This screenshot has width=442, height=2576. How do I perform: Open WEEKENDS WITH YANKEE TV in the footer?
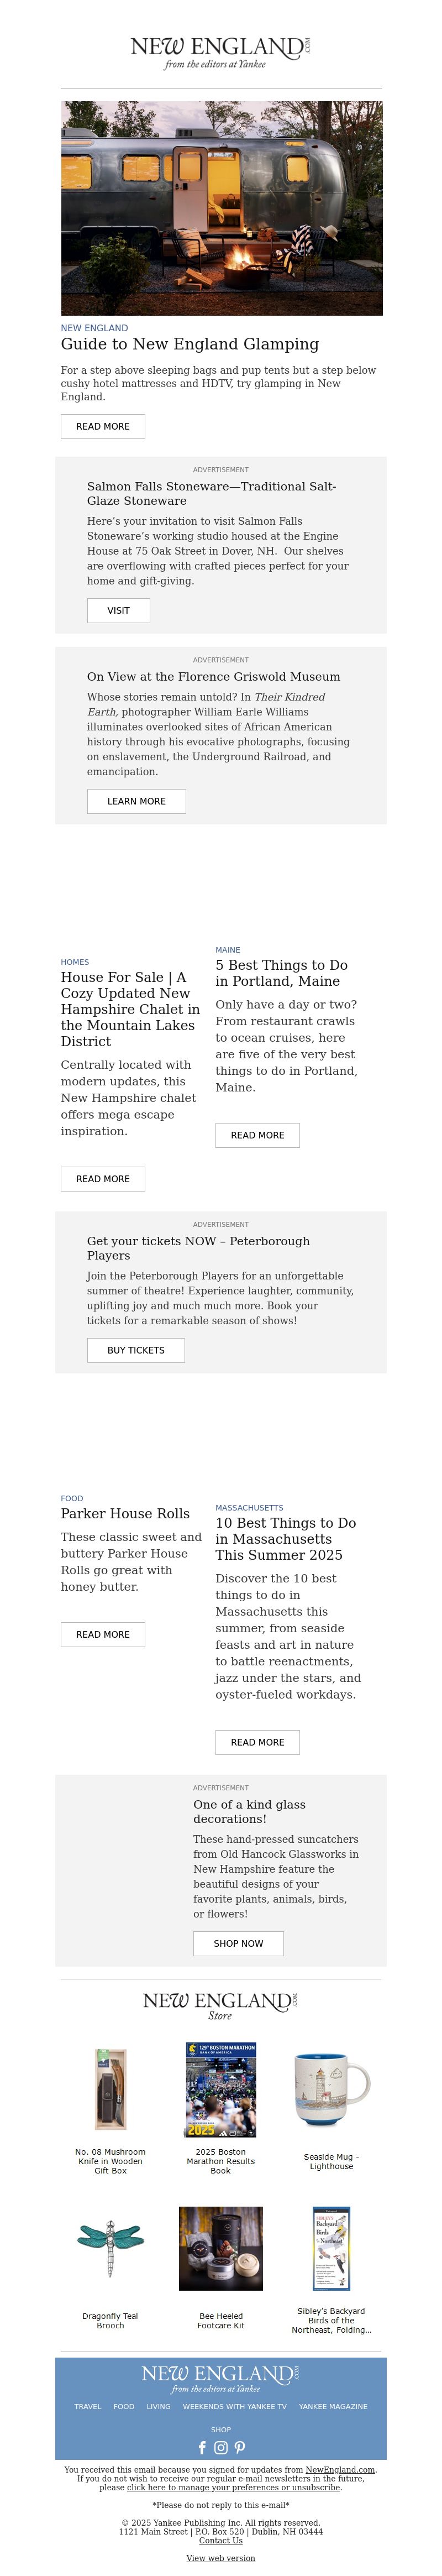[234, 2407]
